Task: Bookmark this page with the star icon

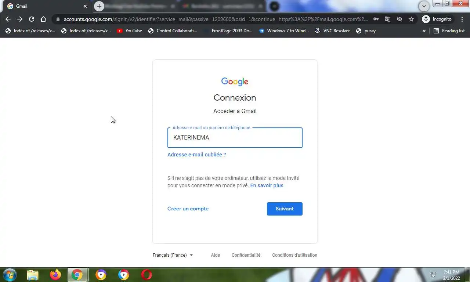Action: (411, 19)
